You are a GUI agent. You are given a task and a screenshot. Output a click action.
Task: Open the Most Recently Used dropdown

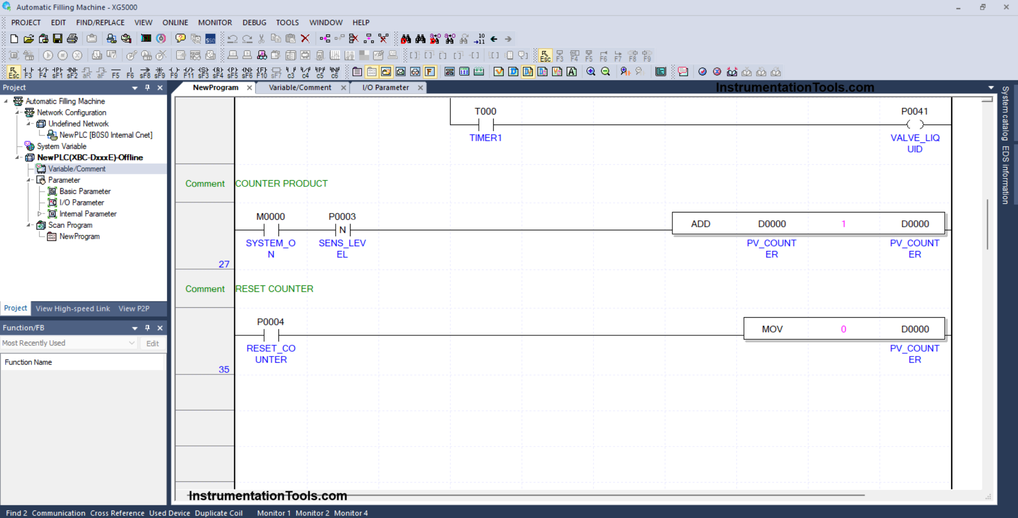[x=131, y=343]
